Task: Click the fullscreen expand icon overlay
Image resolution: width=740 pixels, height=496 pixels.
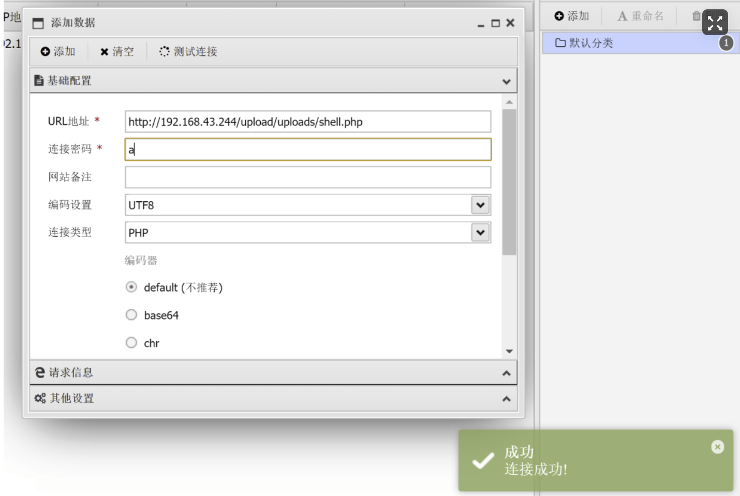Action: pyautogui.click(x=715, y=22)
